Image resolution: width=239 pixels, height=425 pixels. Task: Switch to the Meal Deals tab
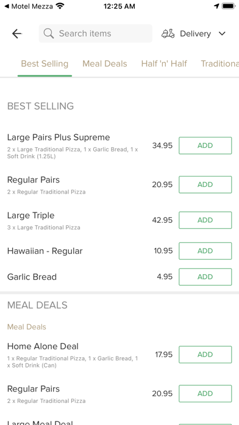click(x=105, y=64)
